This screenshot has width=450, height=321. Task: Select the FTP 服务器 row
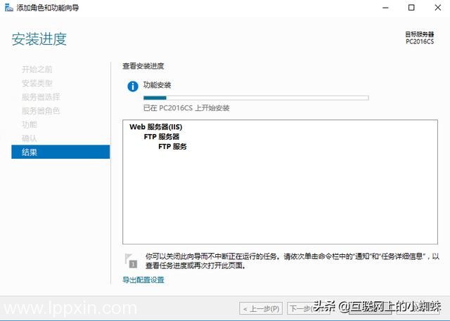162,137
